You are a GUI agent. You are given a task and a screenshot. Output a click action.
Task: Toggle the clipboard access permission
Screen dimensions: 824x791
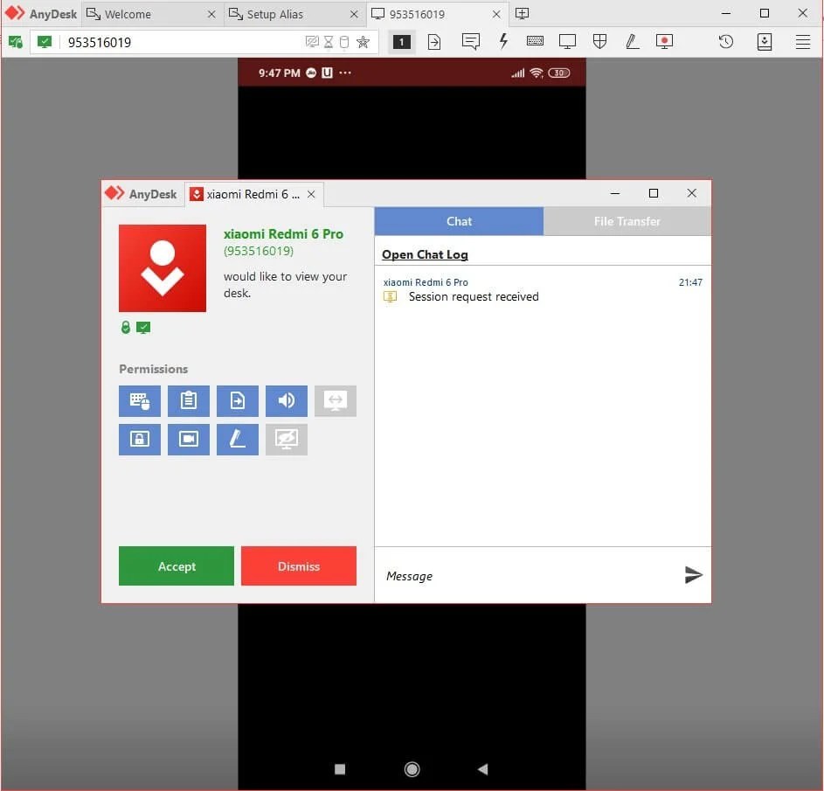(x=188, y=400)
